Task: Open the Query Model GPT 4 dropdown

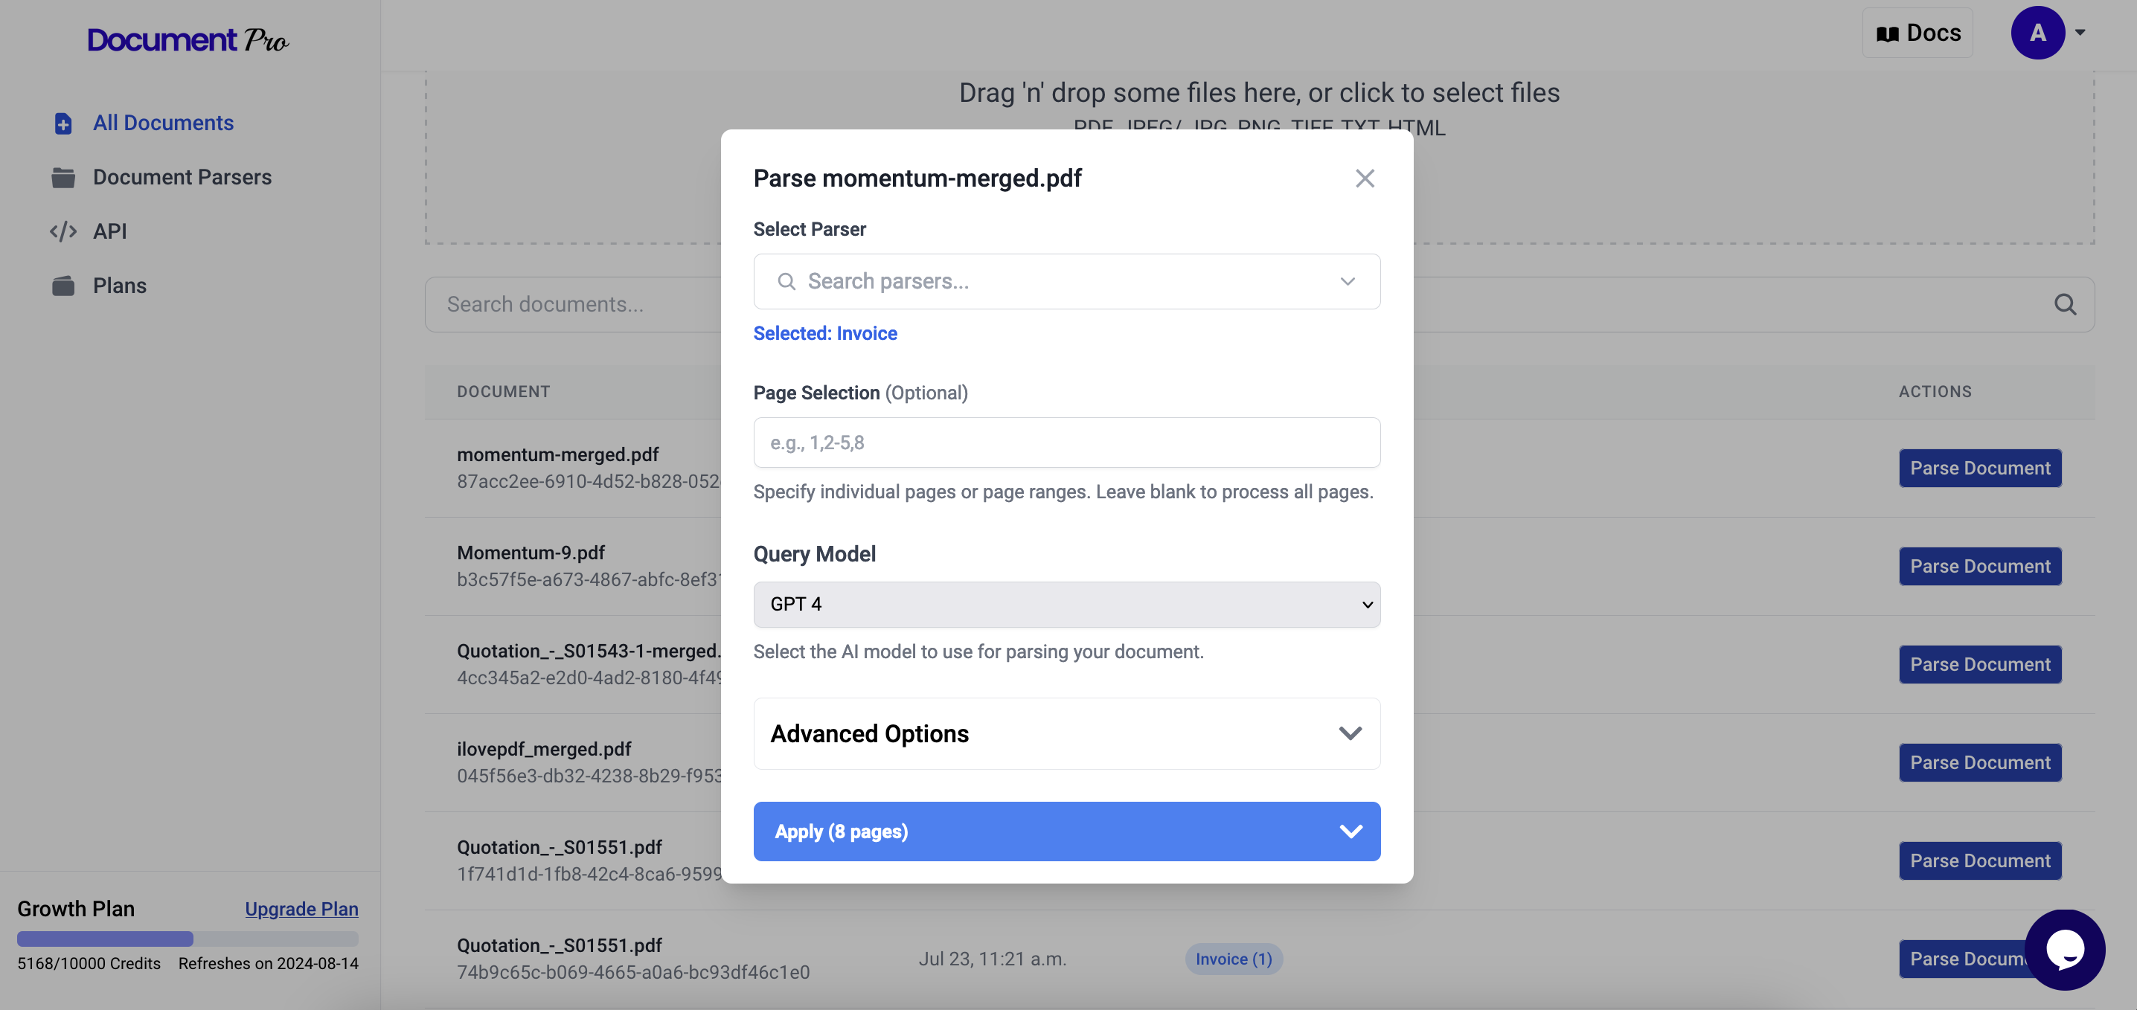Action: point(1066,605)
